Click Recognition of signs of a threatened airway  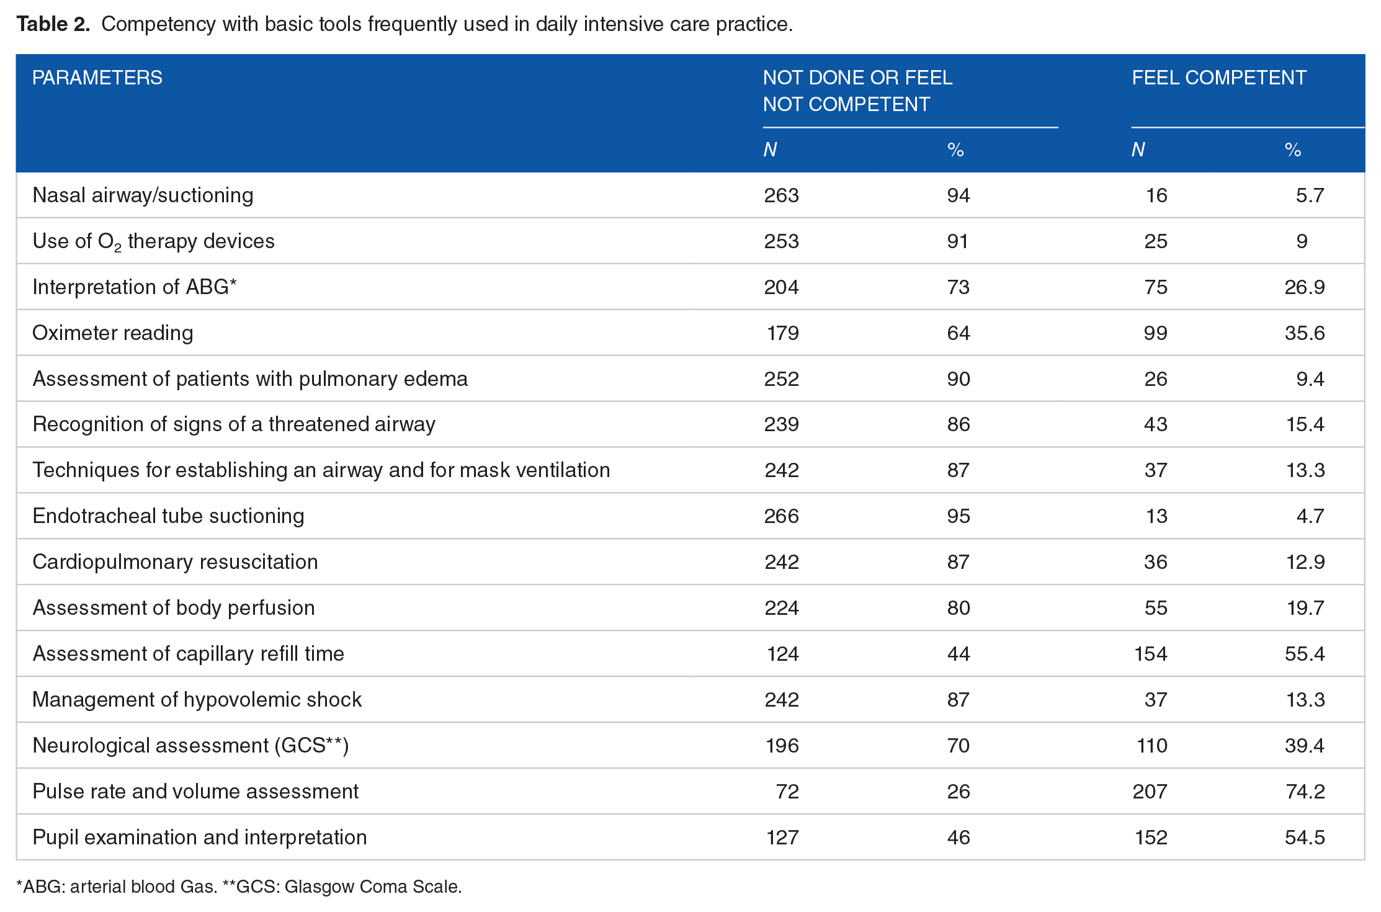[234, 424]
